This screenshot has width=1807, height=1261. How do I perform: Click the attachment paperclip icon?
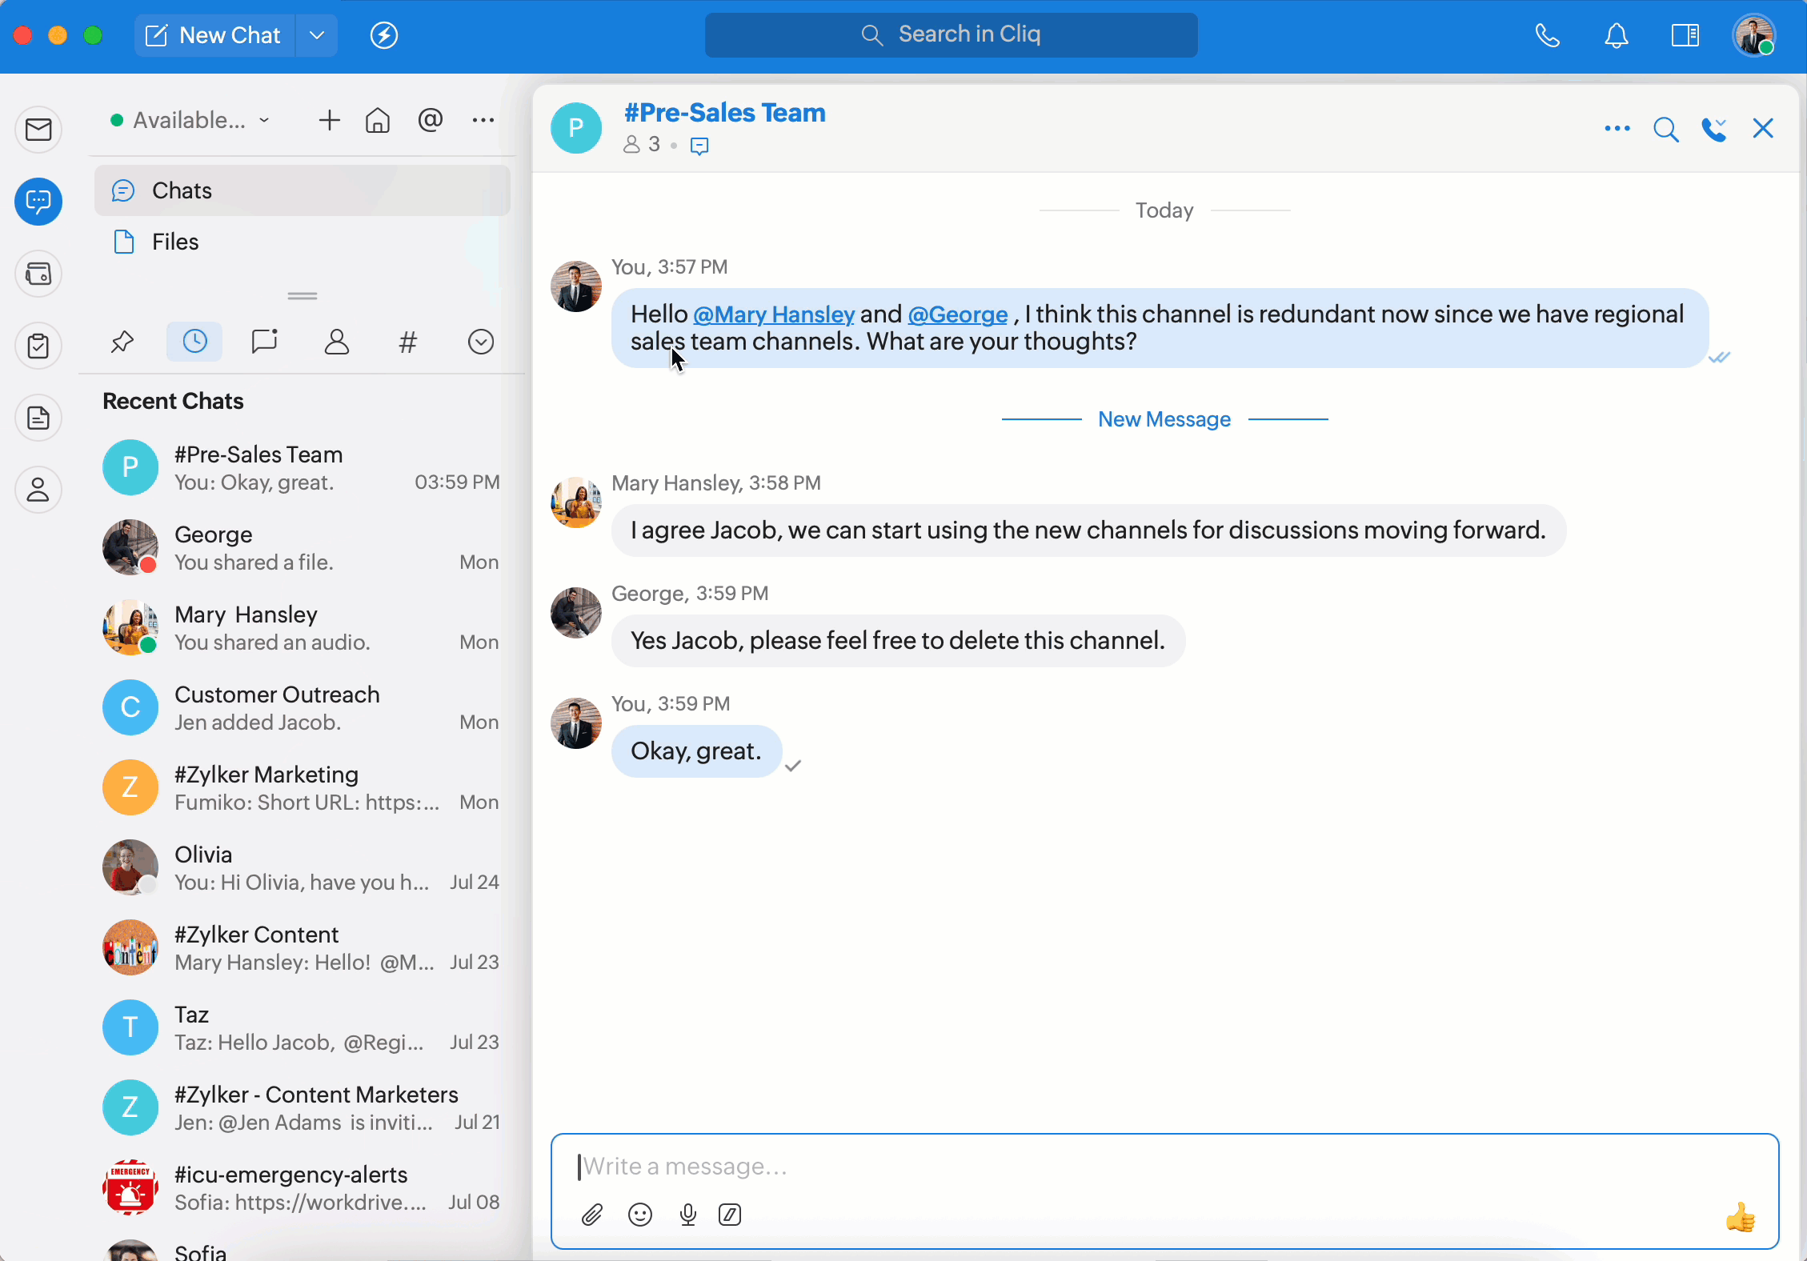coord(591,1215)
